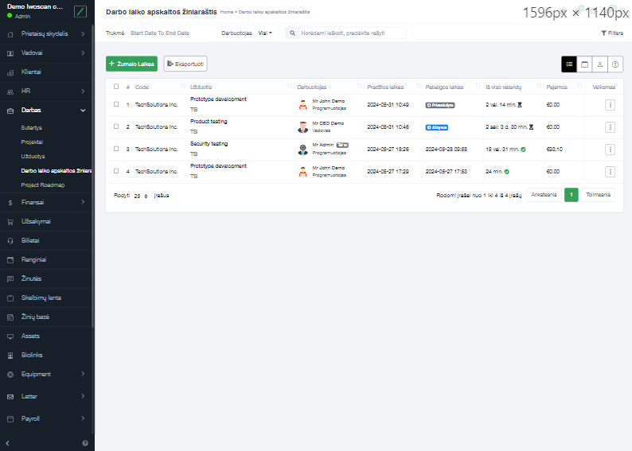Open the by-employee view icon
632x451 pixels.
tap(599, 64)
